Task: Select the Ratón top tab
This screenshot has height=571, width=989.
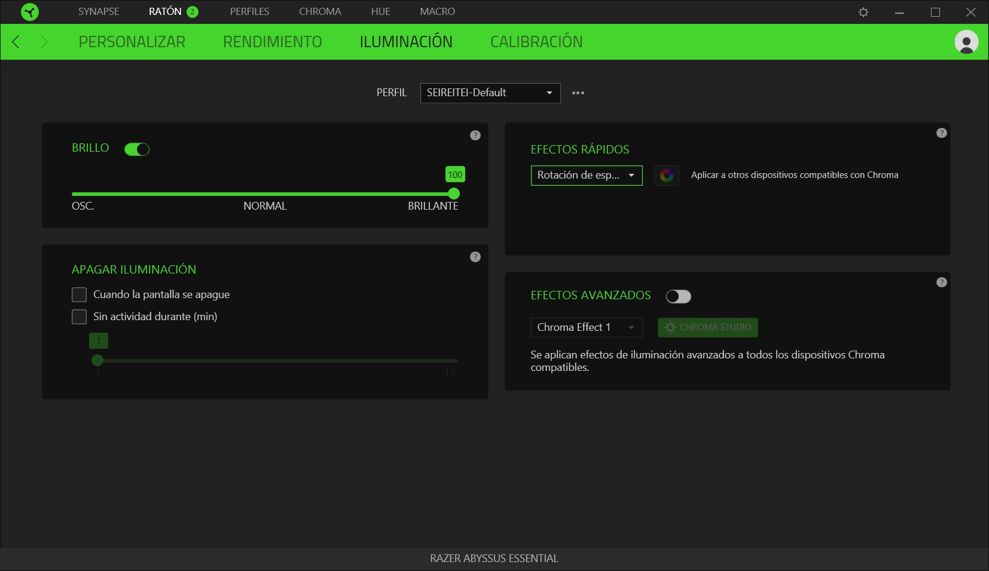Action: (x=165, y=12)
